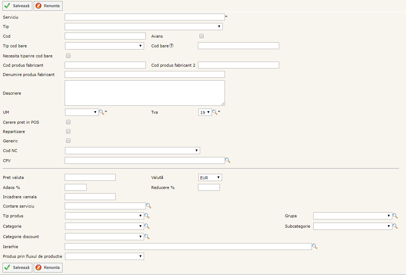Click the Contare serviciu search icon

pos(148,206)
